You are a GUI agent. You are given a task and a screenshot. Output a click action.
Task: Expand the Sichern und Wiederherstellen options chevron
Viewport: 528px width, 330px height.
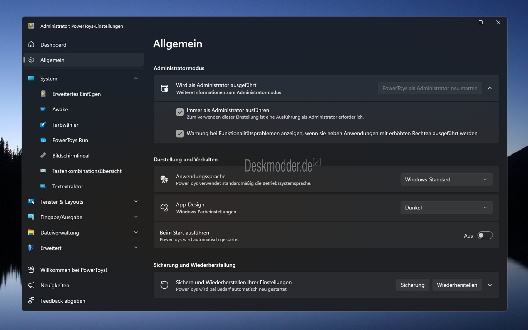coord(490,285)
